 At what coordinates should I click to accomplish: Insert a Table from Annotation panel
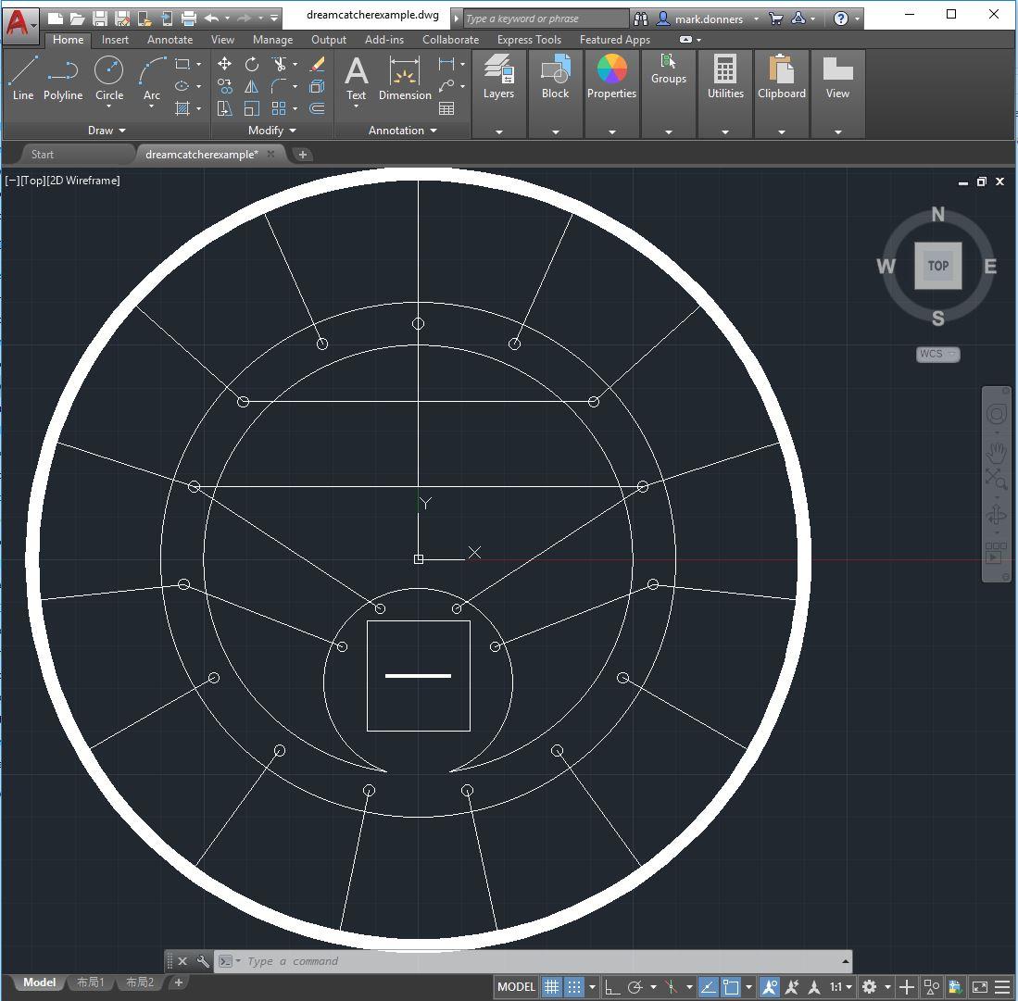pyautogui.click(x=446, y=108)
